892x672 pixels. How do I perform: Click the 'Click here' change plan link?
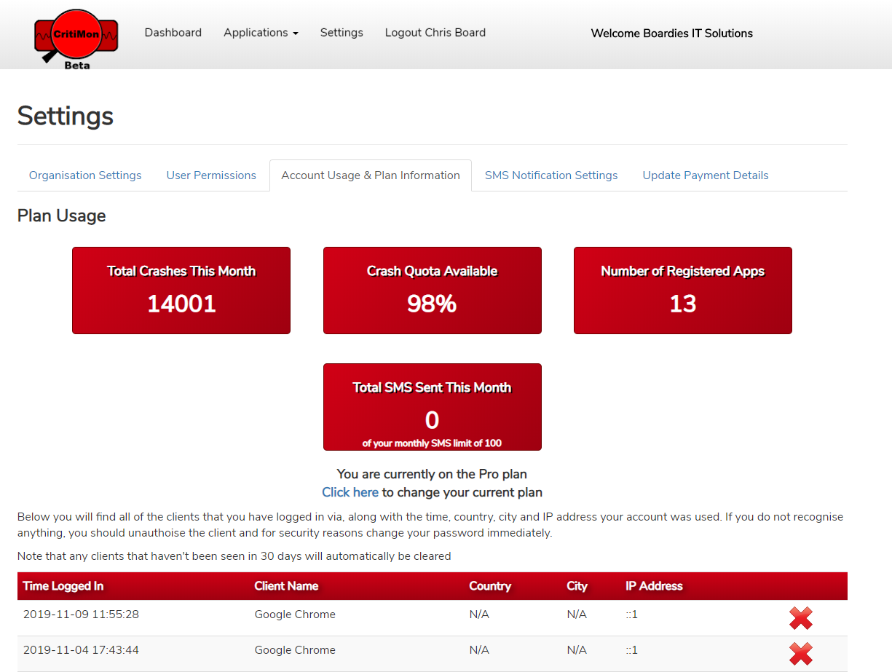tap(350, 492)
